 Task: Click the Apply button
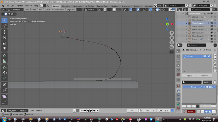(189, 76)
